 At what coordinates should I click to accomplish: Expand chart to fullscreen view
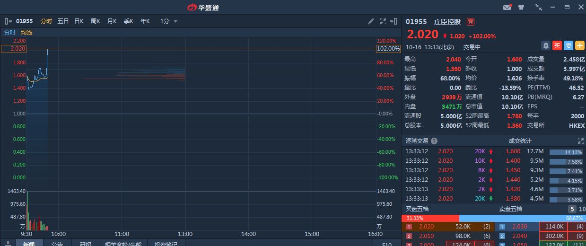tap(383, 21)
